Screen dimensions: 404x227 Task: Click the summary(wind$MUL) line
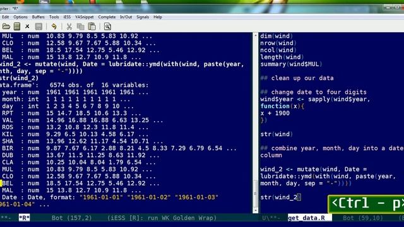pyautogui.click(x=291, y=64)
